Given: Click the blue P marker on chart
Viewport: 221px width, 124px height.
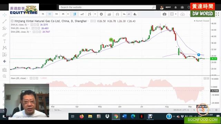Looking at the screenshot, I should pyautogui.click(x=199, y=54).
